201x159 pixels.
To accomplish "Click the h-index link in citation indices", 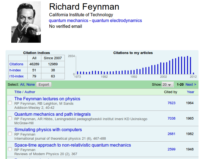I will point(15,70).
